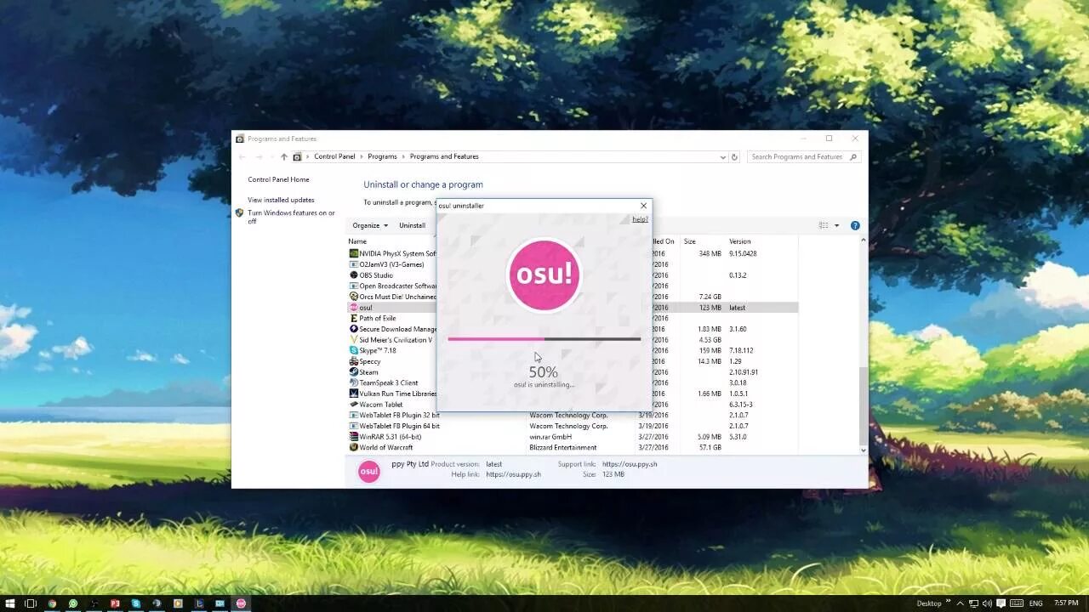The width and height of the screenshot is (1089, 612).
Task: Click the Skype 7.18 program icon
Action: point(354,350)
